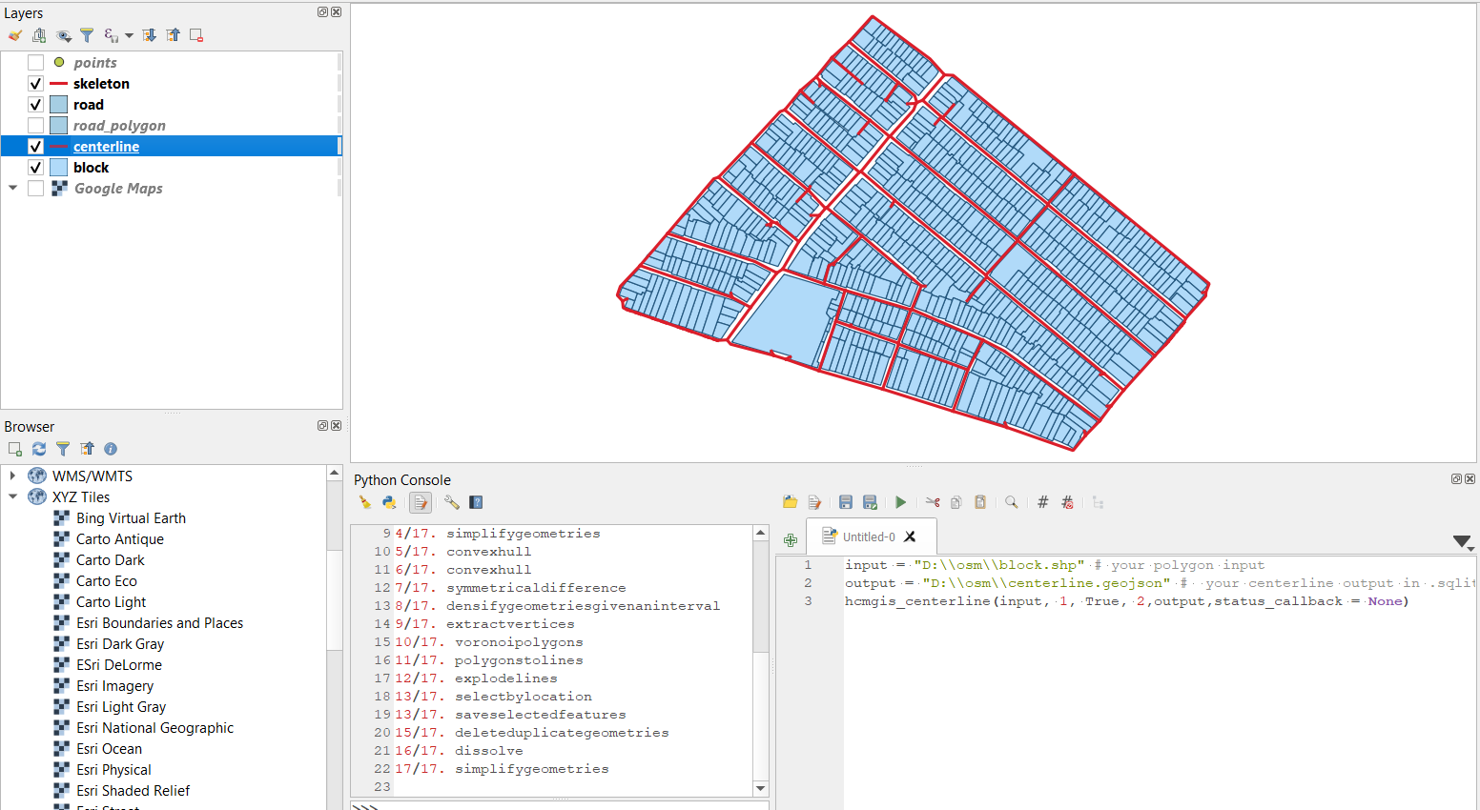Click the block layer light-blue symbol swatch

[59, 168]
